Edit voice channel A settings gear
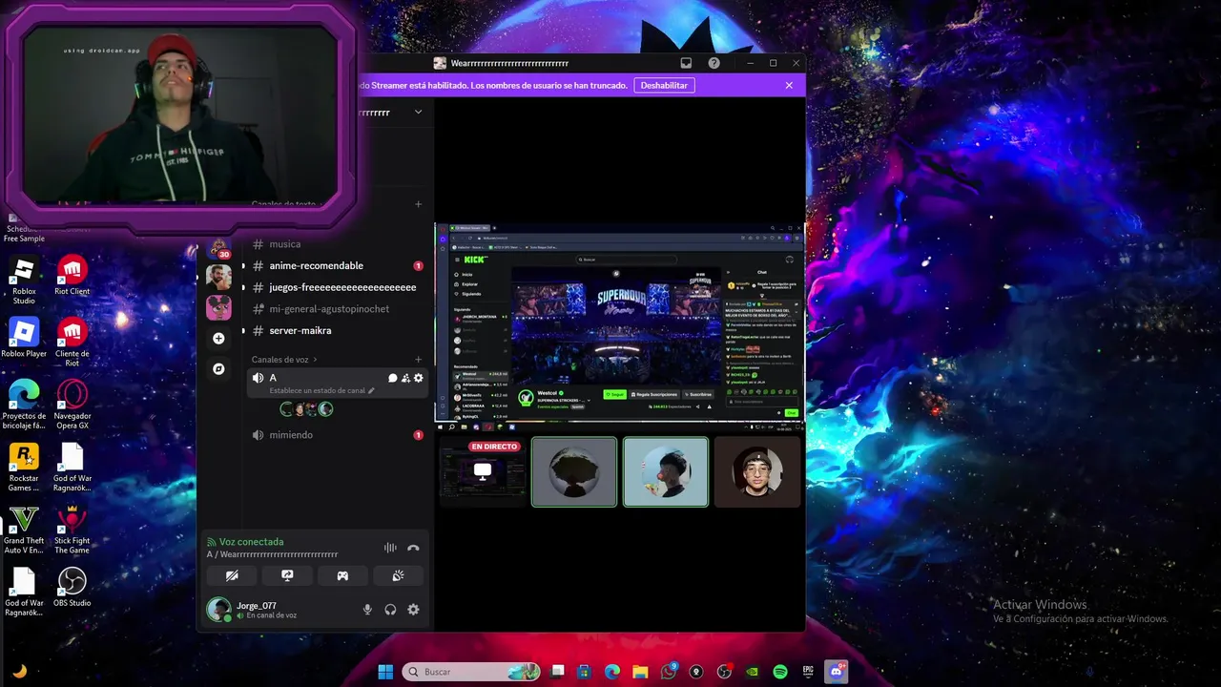The height and width of the screenshot is (687, 1221). (418, 378)
